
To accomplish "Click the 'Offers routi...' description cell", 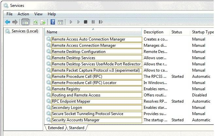I will point(155,95).
